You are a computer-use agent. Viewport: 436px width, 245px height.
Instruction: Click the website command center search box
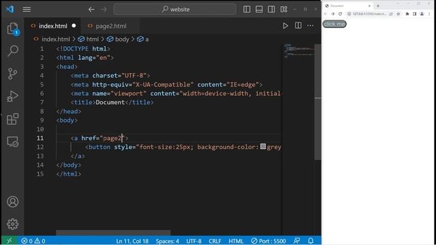tap(175, 9)
